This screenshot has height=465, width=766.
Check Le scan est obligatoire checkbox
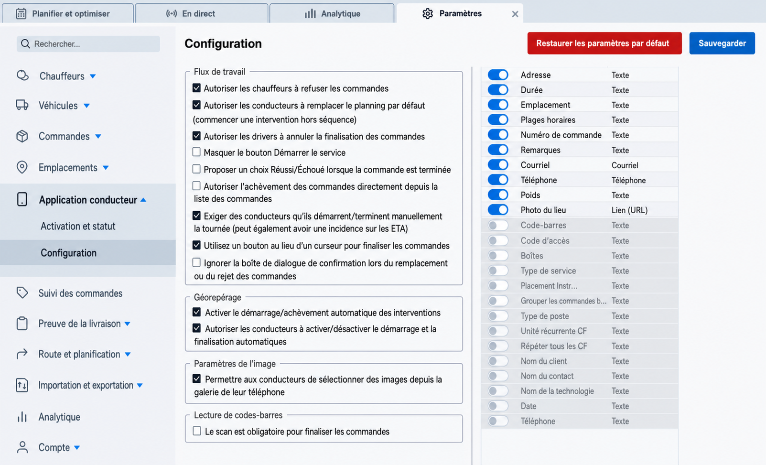[197, 431]
